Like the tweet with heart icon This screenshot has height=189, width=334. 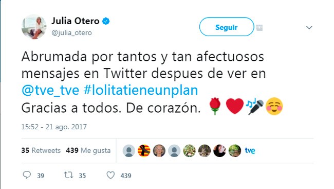coord(110,175)
